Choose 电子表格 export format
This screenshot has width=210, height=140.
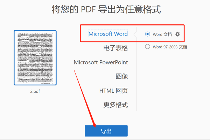115,48
